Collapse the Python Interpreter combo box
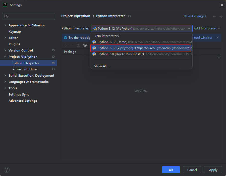 pos(189,29)
